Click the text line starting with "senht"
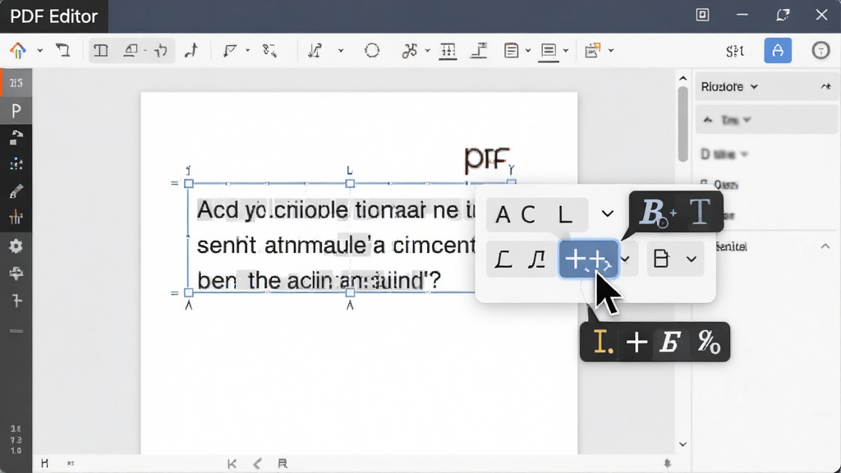This screenshot has height=473, width=841. (x=336, y=246)
